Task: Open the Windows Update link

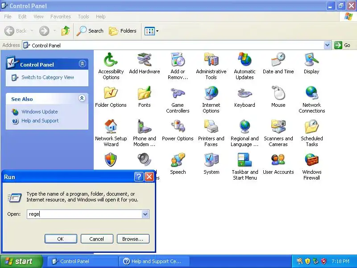Action: 39,112
